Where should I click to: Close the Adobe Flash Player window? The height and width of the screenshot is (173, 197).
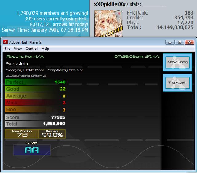[x=190, y=42]
